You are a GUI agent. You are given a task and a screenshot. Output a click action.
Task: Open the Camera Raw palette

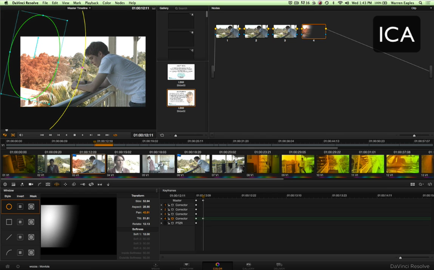point(5,185)
